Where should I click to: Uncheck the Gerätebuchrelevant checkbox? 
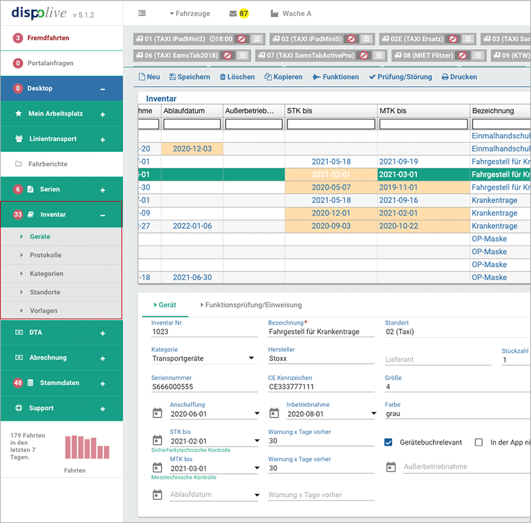click(x=389, y=442)
